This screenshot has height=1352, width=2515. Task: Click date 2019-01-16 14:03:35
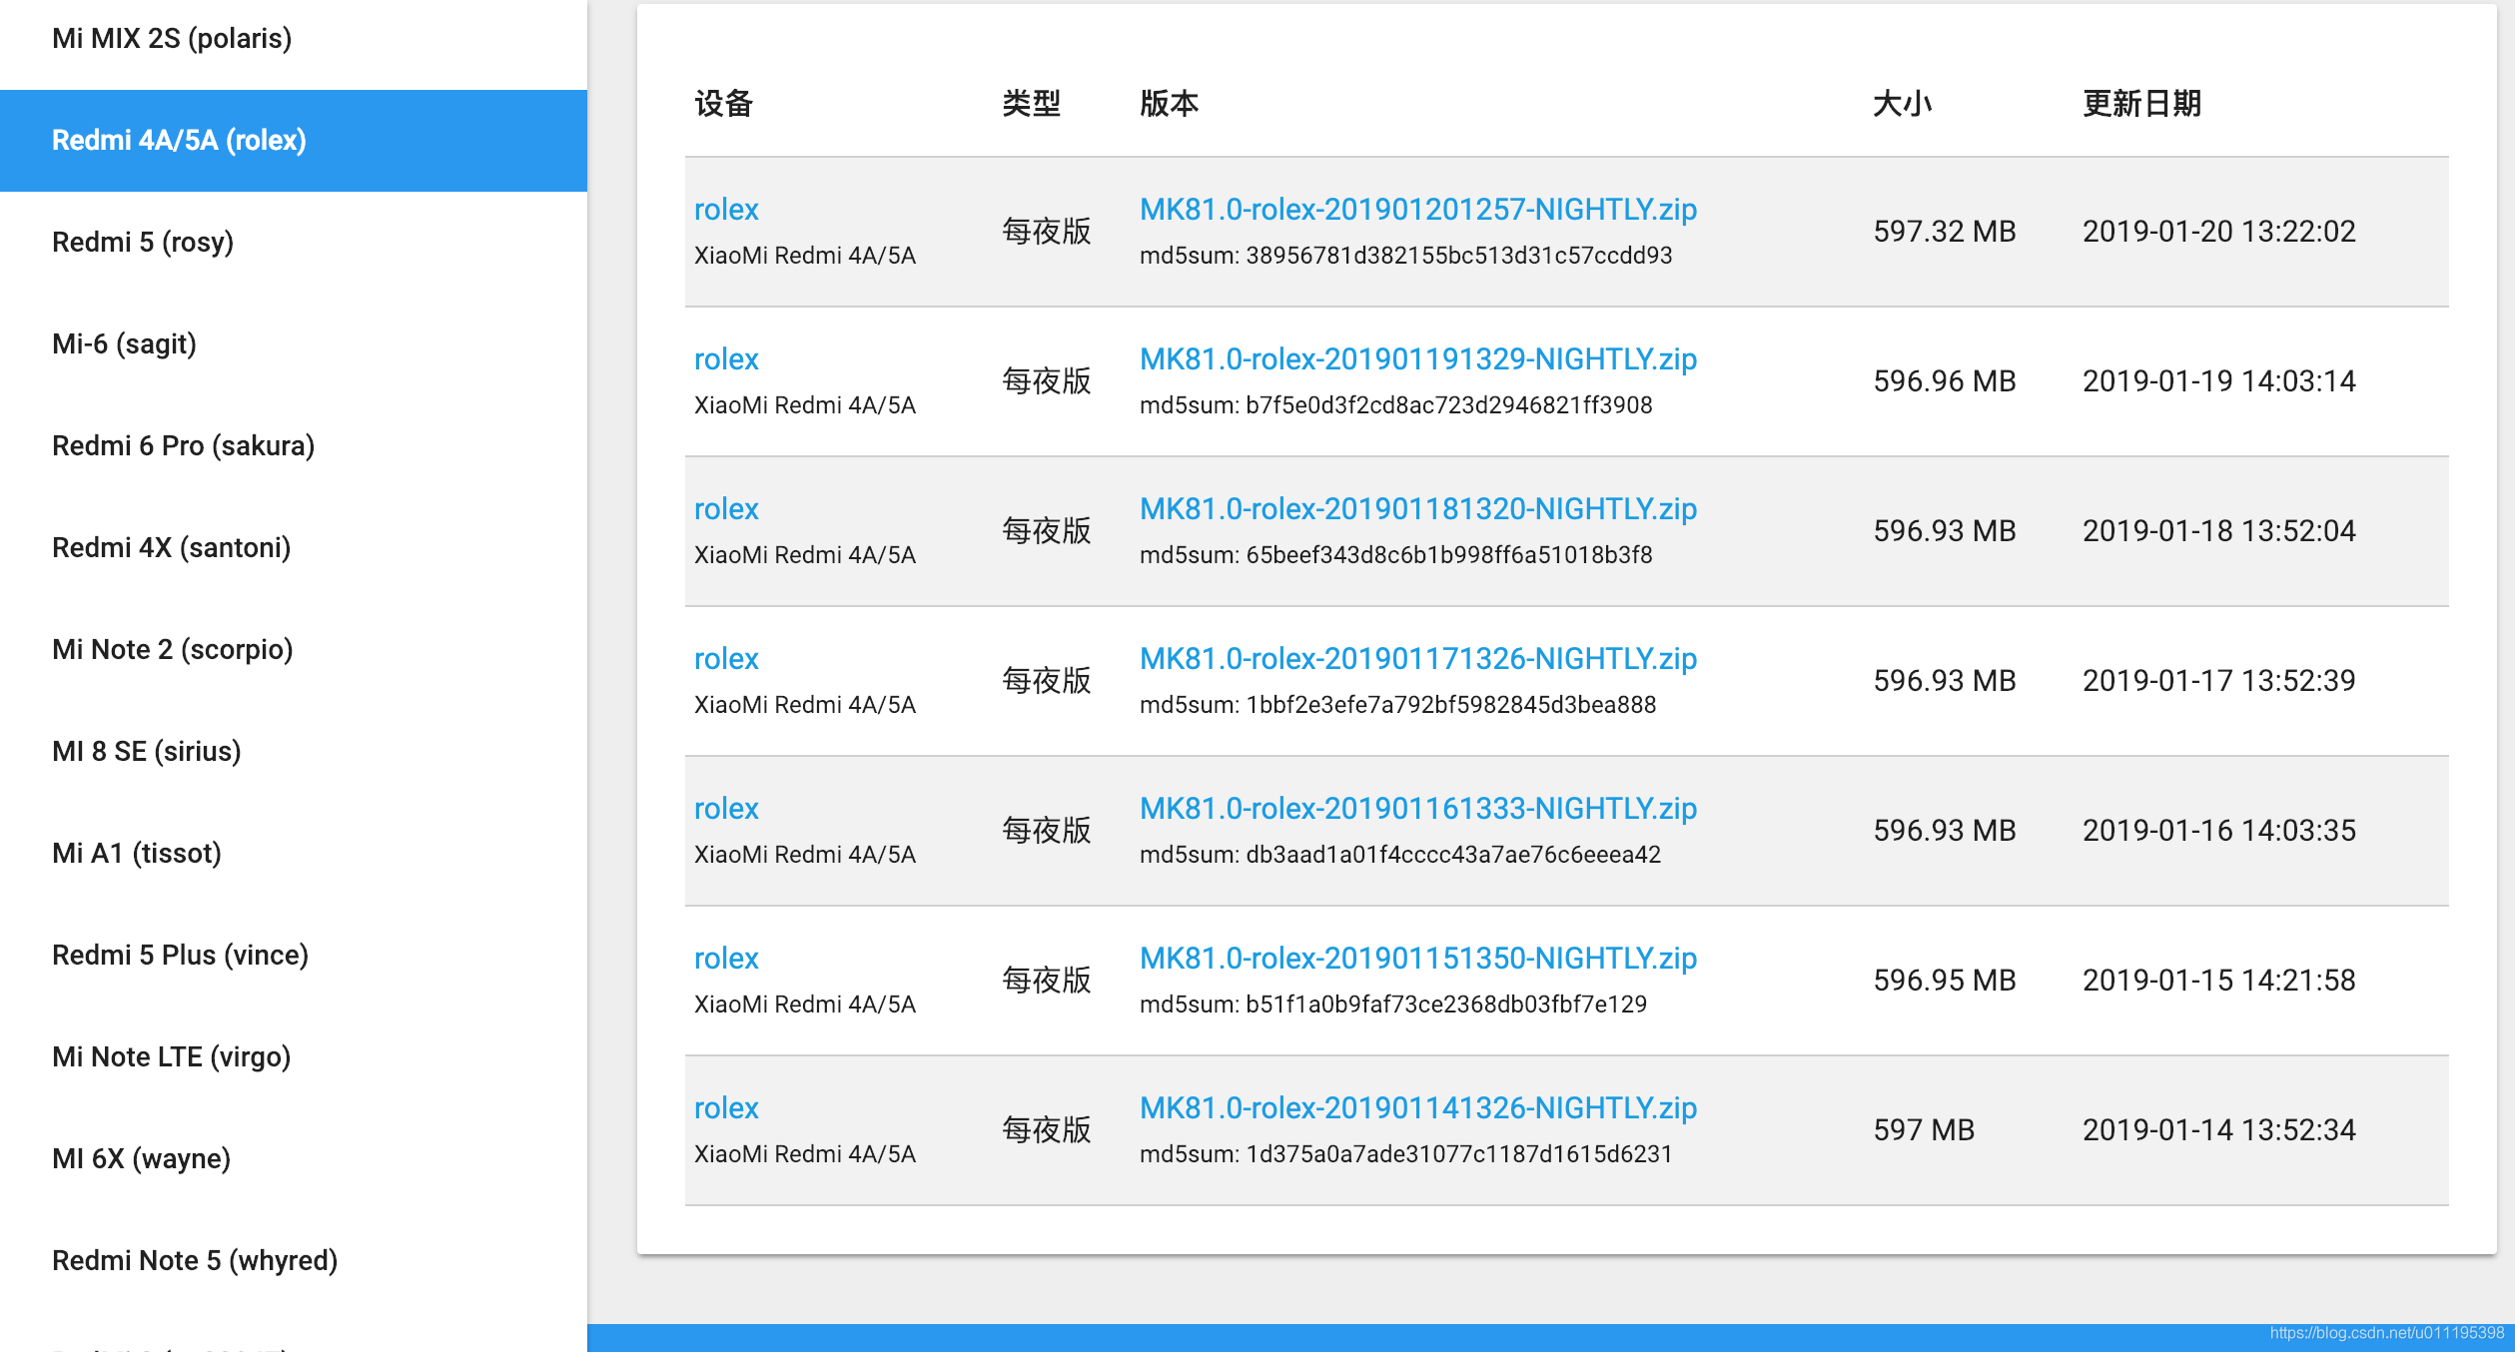pos(2219,830)
